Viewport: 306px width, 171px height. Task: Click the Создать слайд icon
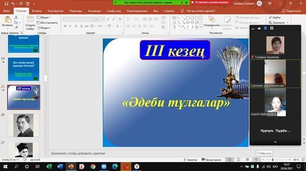30,20
